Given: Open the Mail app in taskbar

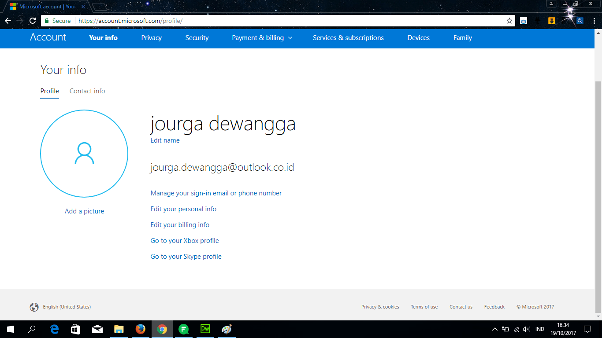Looking at the screenshot, I should [x=97, y=329].
